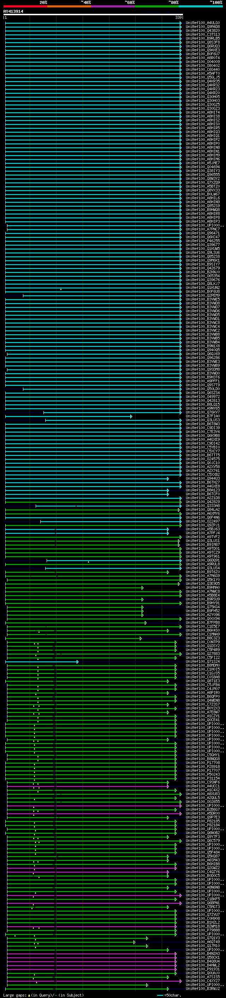Select label UniRef100_Q4KR35
This screenshot has height=998, width=226.
click(x=203, y=81)
